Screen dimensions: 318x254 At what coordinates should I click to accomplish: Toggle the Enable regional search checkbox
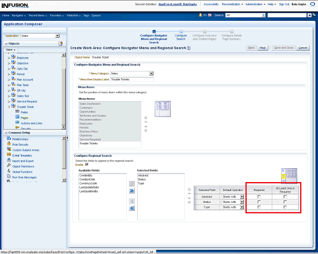pyautogui.click(x=87, y=165)
